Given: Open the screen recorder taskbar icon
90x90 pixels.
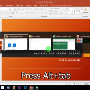Looking at the screenshot, I should tap(14, 87).
